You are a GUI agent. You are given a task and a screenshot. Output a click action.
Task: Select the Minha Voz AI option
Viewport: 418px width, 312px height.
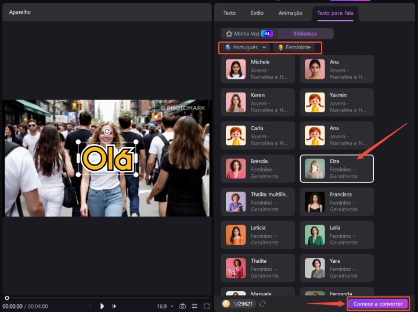click(249, 34)
